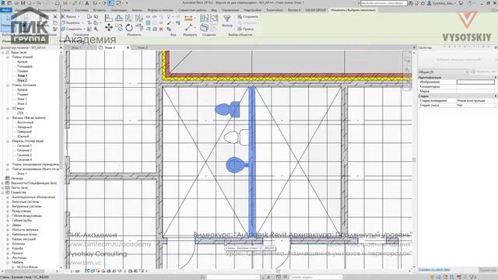
Task: Open the Фильтр selection filter
Action: [227, 21]
